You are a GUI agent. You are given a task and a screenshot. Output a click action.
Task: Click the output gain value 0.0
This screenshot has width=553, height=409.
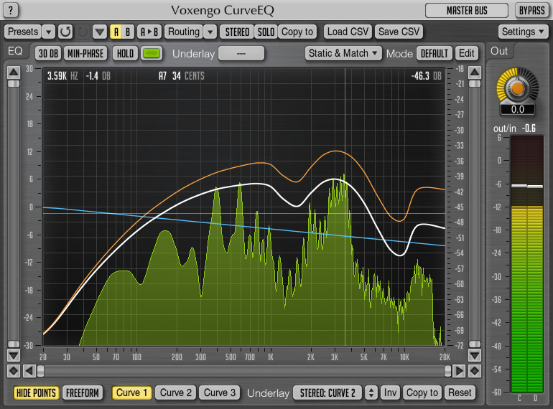tap(517, 110)
